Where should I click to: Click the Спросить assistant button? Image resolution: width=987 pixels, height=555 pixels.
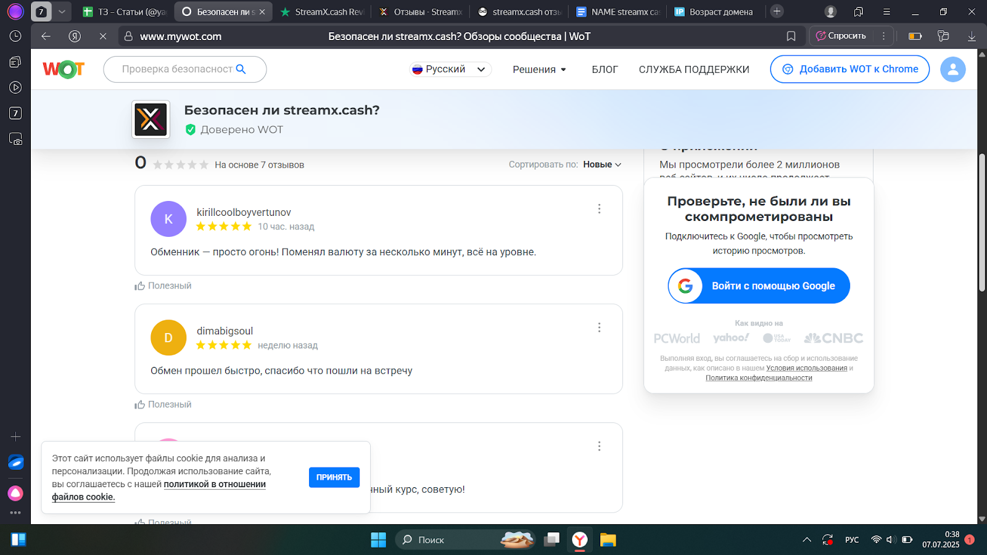(x=841, y=36)
